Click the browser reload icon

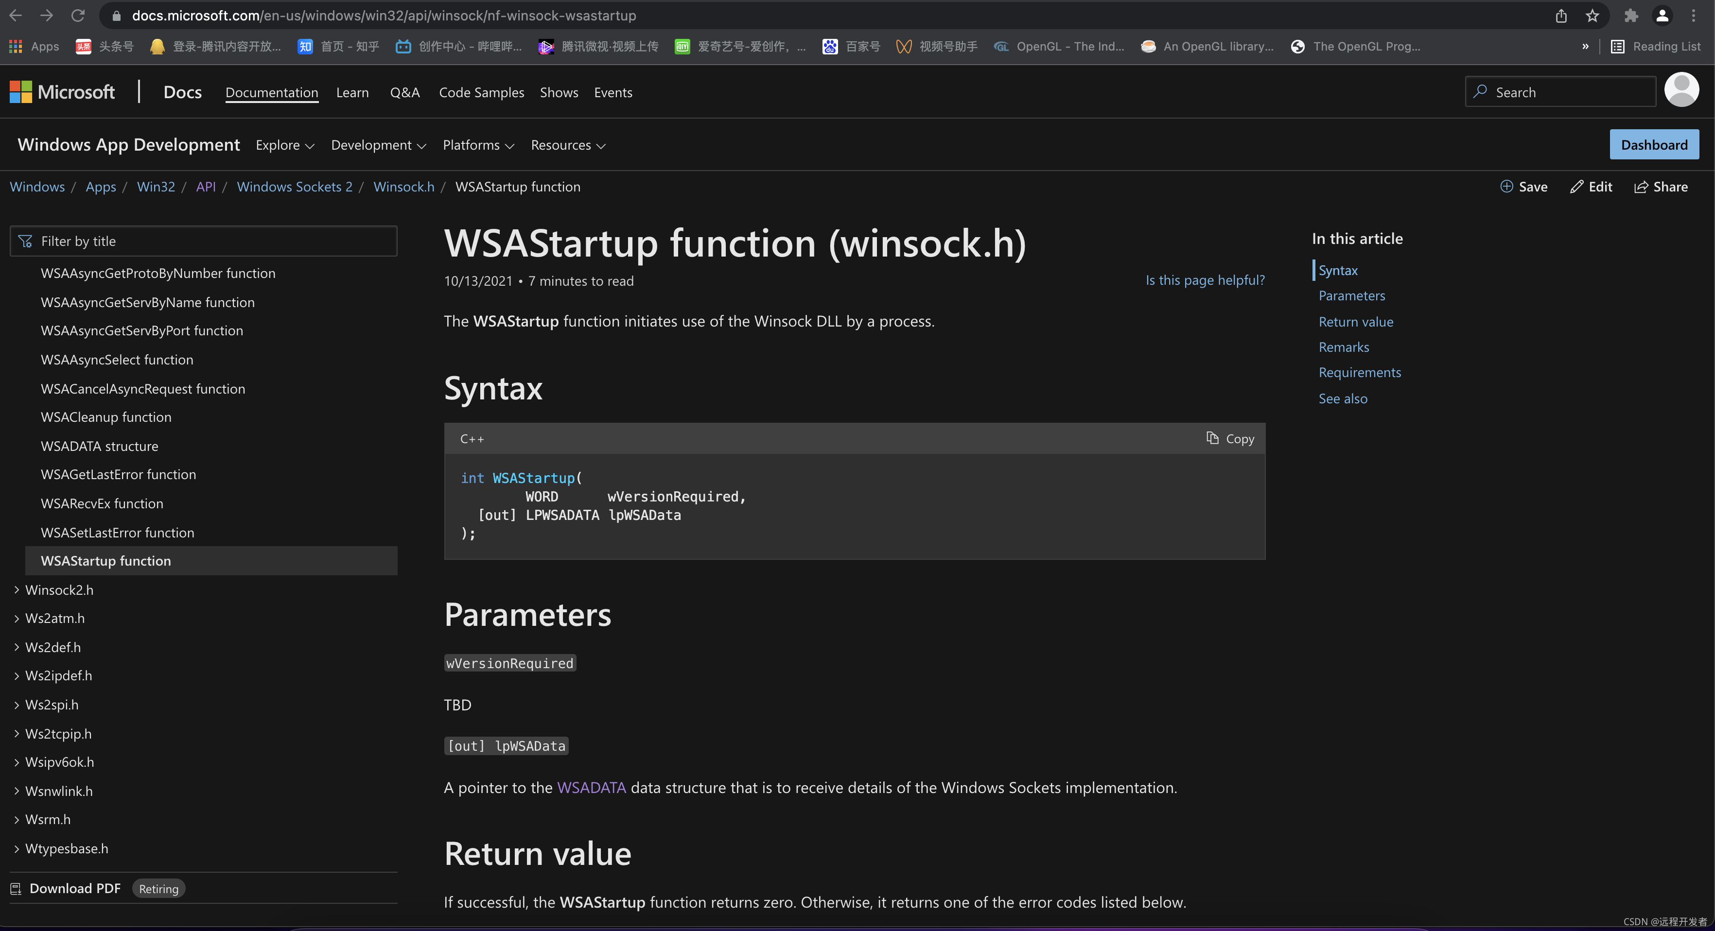[x=78, y=15]
